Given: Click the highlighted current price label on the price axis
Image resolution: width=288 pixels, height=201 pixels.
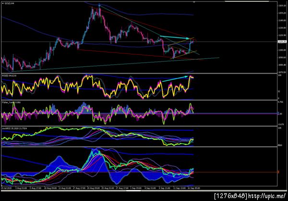Looking at the screenshot, I should point(282,42).
